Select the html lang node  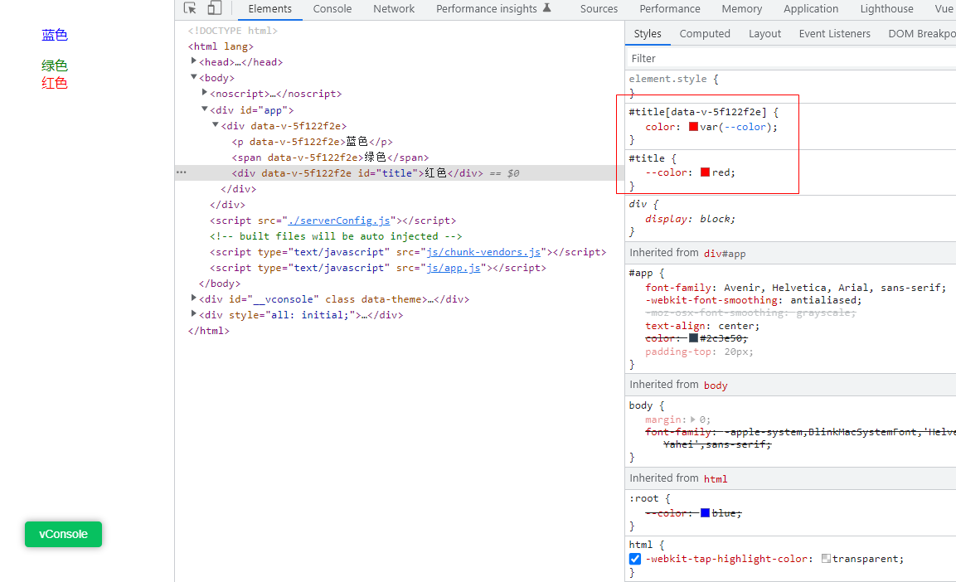tap(221, 46)
